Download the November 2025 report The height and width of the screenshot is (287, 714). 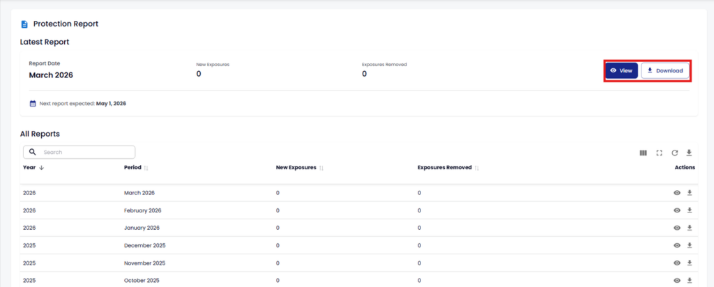(690, 263)
